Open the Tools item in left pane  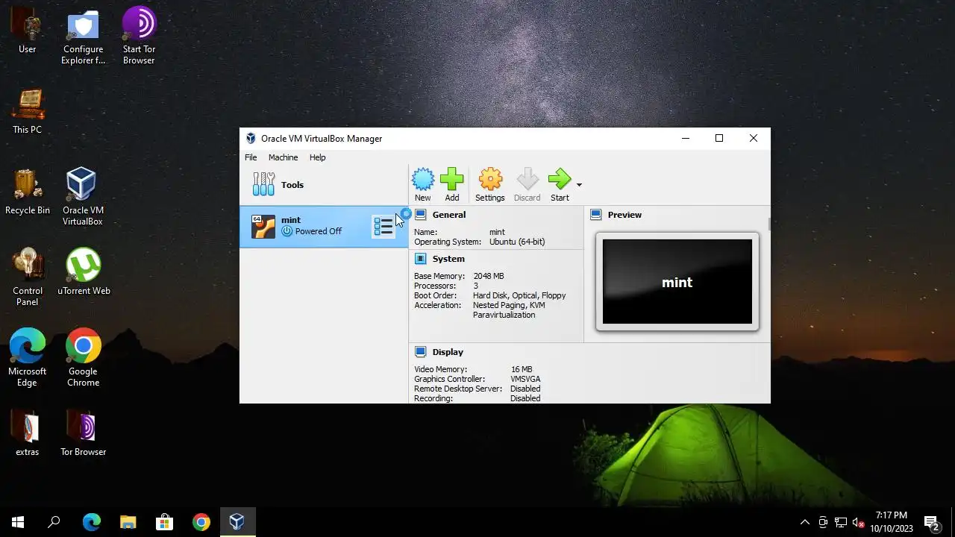324,185
